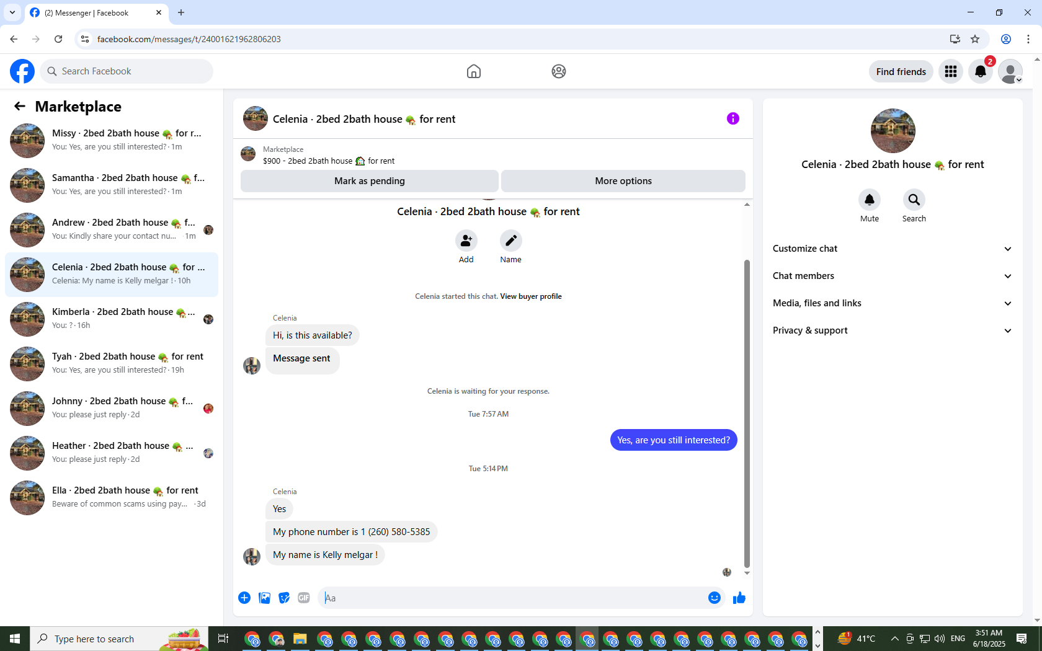Open the Facebook menu grid icon
This screenshot has width=1042, height=651.
pos(951,71)
